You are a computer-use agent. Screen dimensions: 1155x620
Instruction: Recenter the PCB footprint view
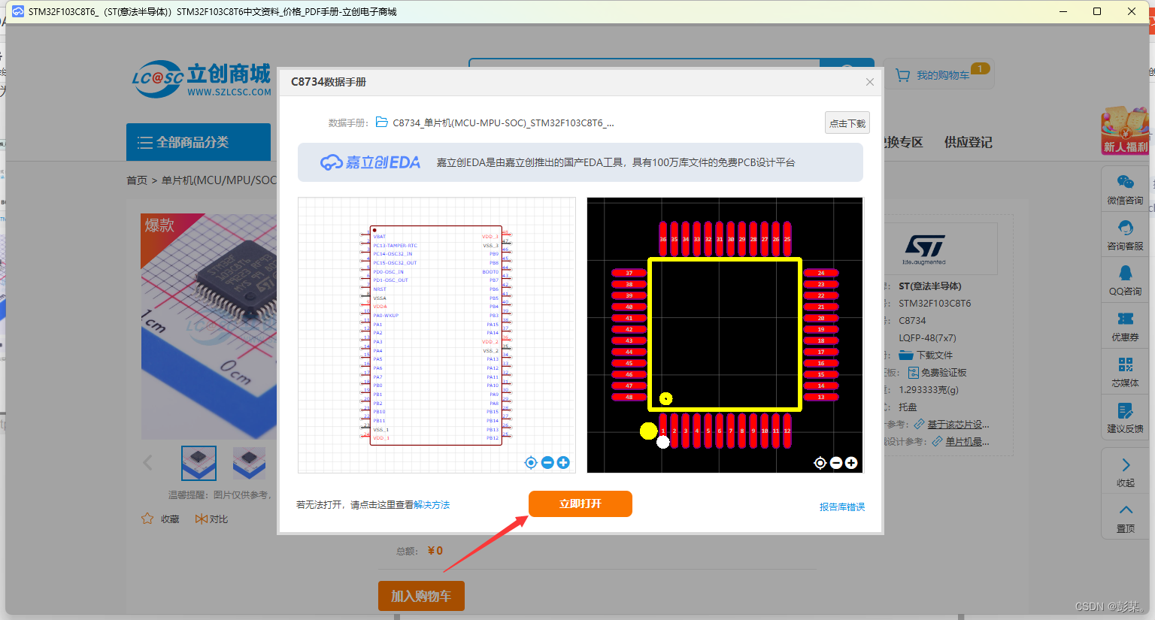[x=820, y=463]
